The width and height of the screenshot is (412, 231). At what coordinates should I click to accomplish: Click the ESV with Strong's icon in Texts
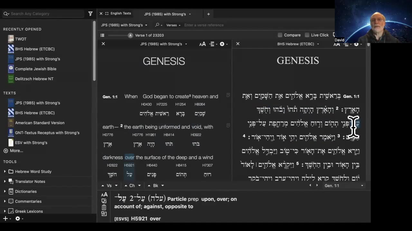(11, 142)
